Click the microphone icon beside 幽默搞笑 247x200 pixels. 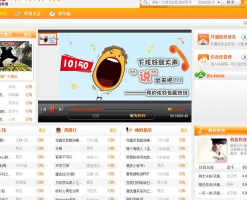click(129, 130)
